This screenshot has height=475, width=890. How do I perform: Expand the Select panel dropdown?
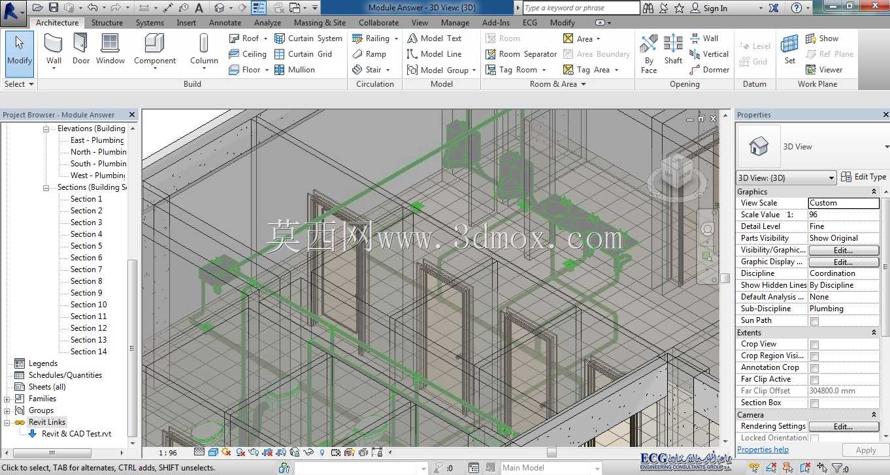click(x=20, y=84)
